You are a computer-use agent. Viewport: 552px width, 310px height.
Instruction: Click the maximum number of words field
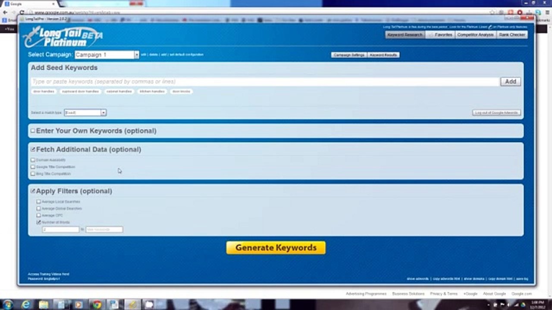(x=104, y=229)
